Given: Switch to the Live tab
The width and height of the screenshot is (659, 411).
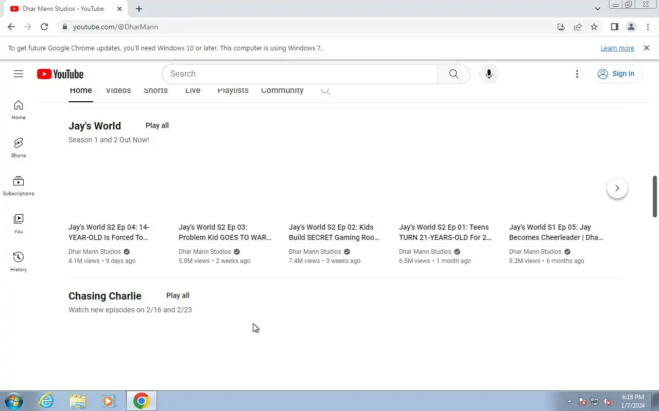Looking at the screenshot, I should (x=193, y=90).
